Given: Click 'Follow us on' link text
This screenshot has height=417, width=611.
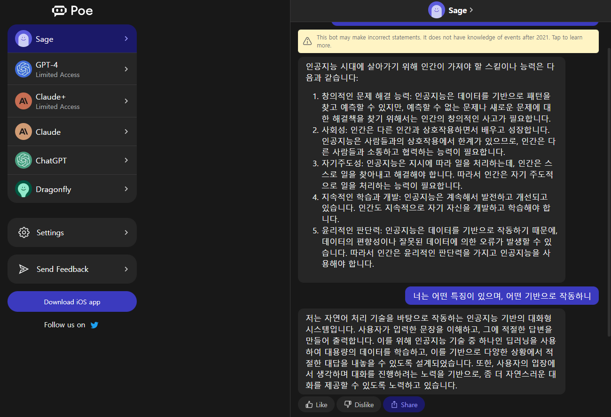Looking at the screenshot, I should 65,325.
